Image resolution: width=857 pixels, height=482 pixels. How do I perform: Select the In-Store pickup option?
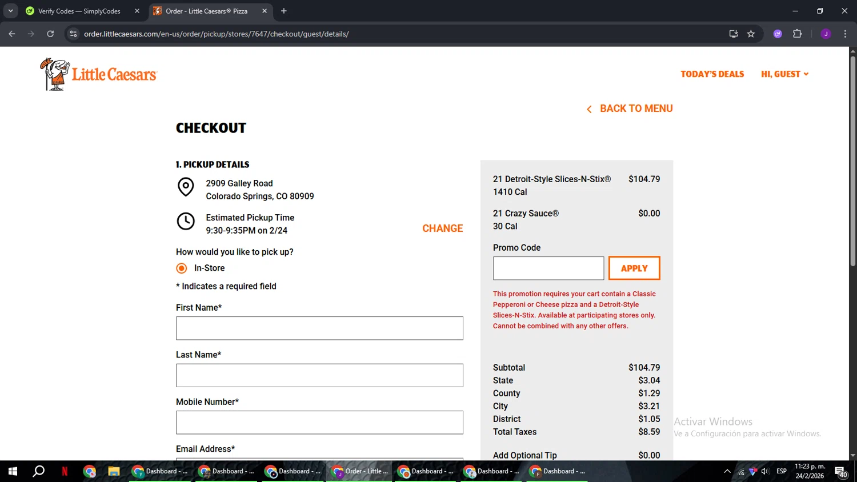click(182, 268)
